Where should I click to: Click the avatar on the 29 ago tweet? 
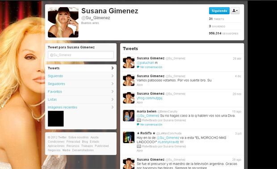coord(129,164)
